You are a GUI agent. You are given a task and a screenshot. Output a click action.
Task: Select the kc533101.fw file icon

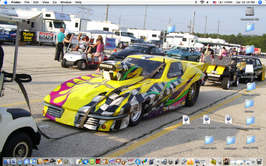click(249, 68)
